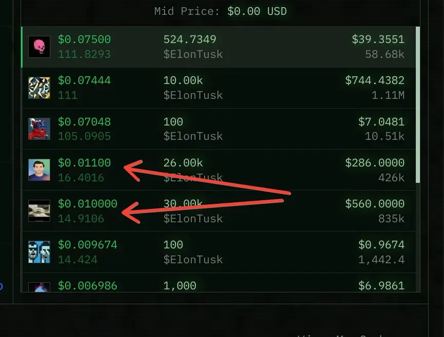Select the highlighted top order row
444x337 pixels.
pyautogui.click(x=220, y=46)
